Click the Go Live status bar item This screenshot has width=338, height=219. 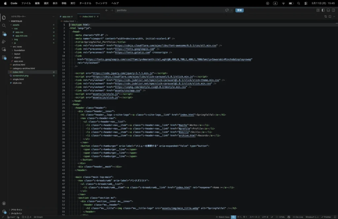click(298, 217)
